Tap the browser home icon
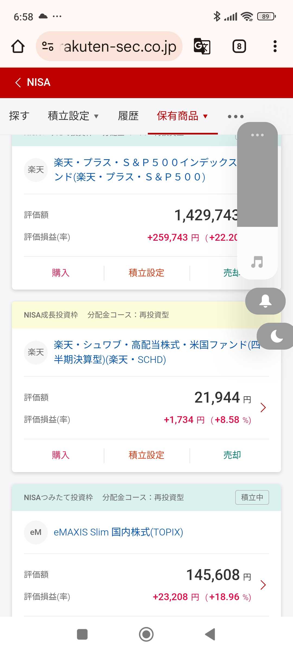Screen dimensions: 293x652 pyautogui.click(x=18, y=46)
